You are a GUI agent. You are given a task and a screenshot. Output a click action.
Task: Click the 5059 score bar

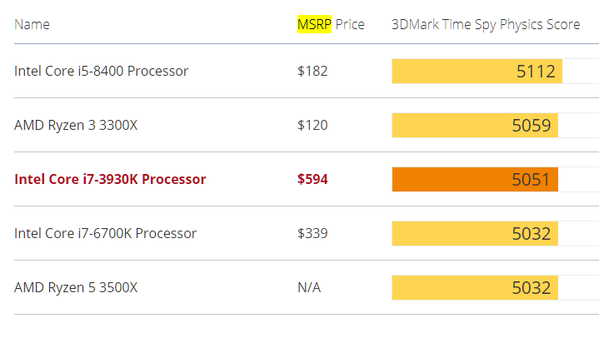point(475,125)
